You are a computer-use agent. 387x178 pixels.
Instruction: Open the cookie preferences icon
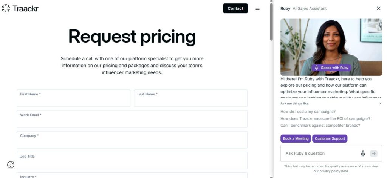11,164
